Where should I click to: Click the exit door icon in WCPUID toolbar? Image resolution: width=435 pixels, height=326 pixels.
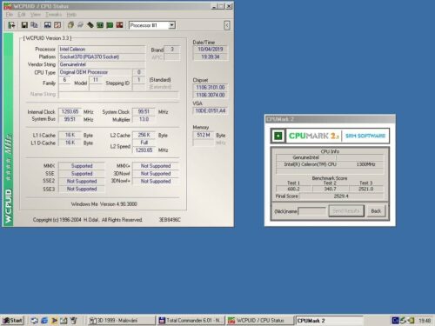(x=11, y=25)
